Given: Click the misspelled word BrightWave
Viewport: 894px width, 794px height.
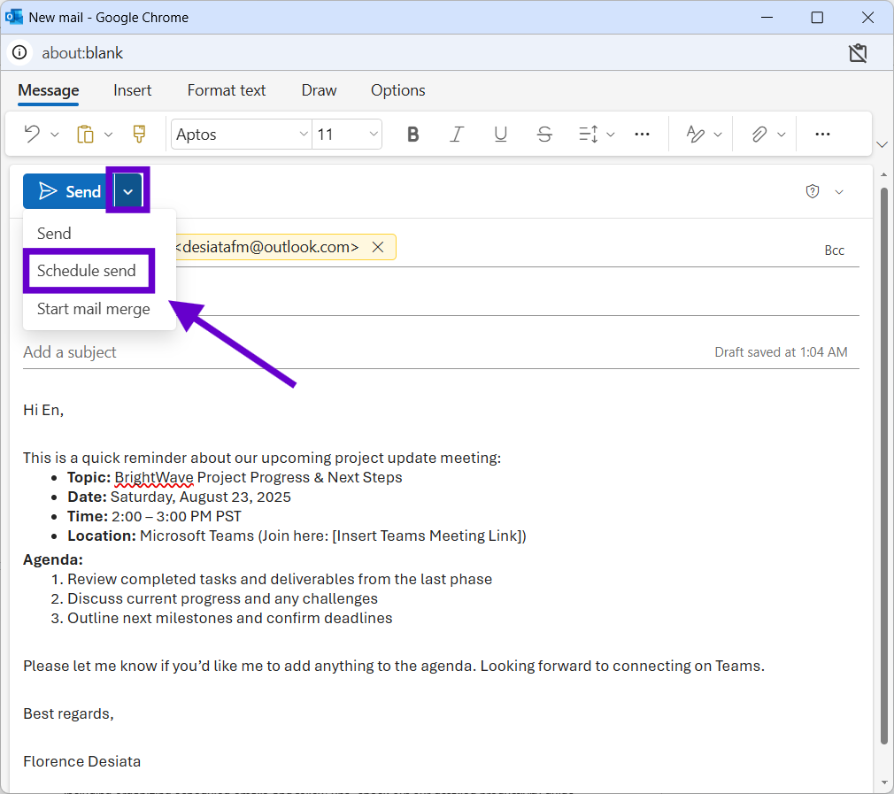Looking at the screenshot, I should [154, 478].
